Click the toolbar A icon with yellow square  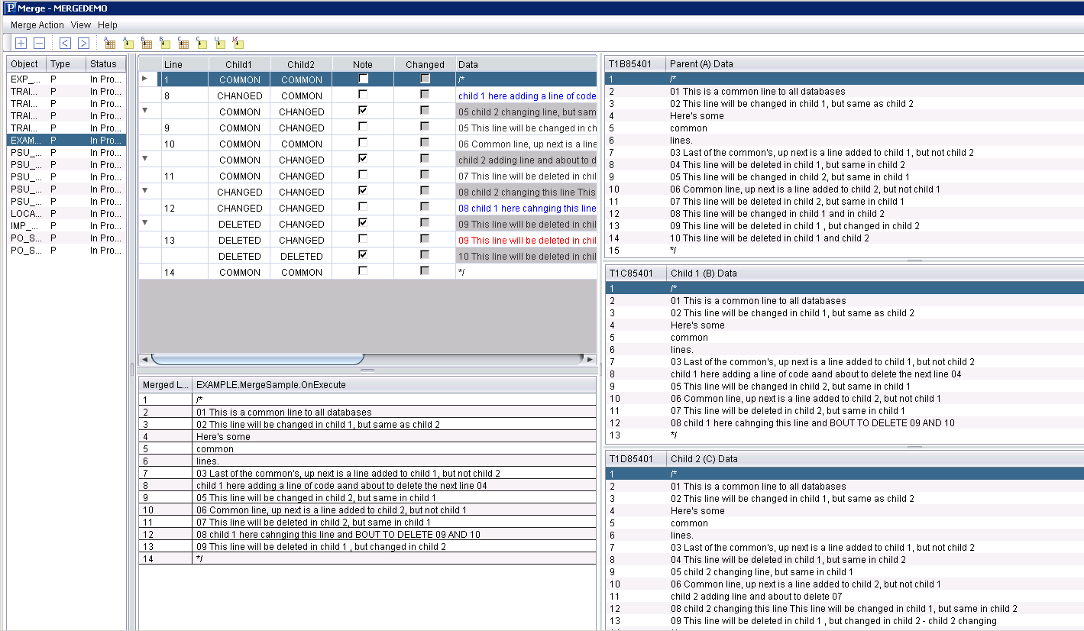(x=128, y=43)
